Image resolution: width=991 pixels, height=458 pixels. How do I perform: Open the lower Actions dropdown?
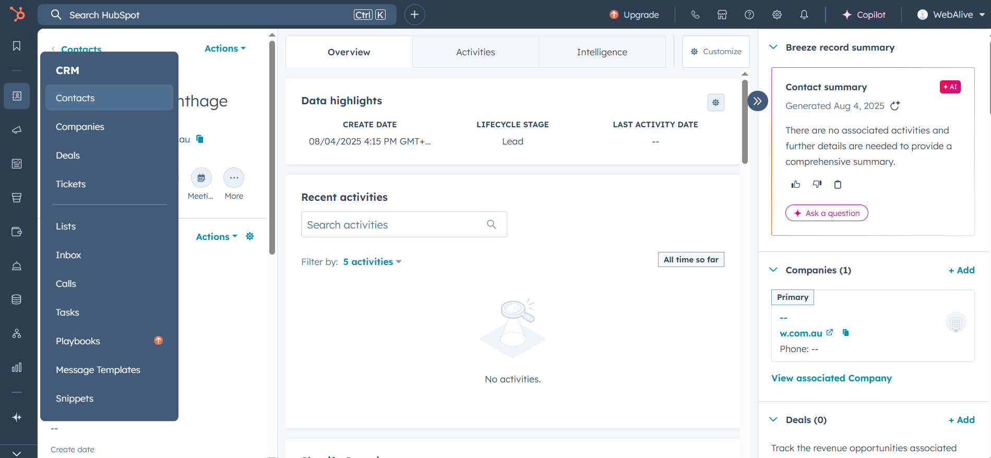tap(217, 237)
